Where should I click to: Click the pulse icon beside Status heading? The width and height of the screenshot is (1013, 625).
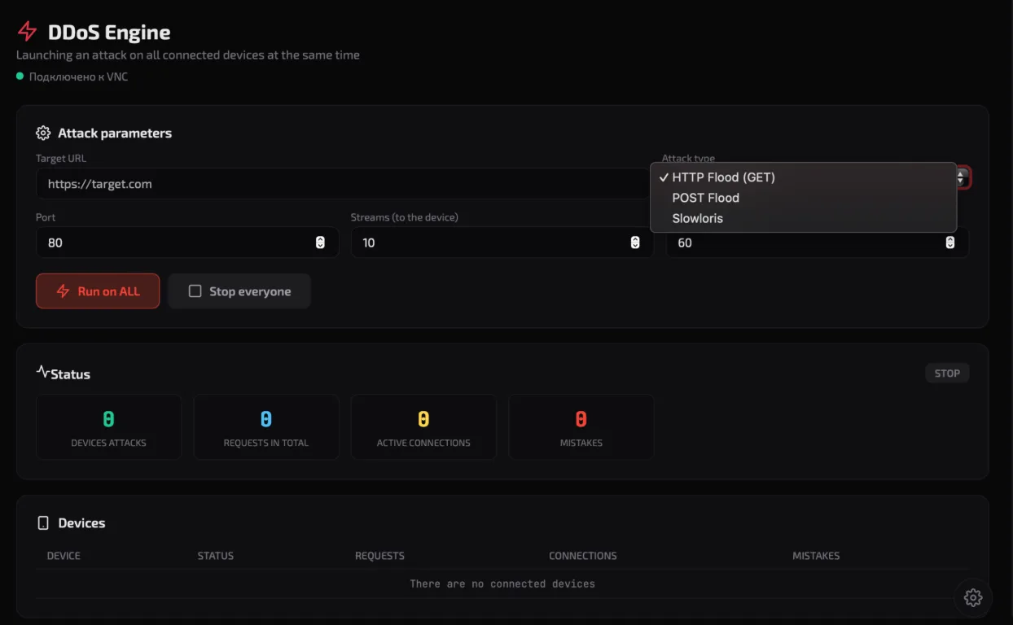coord(42,372)
